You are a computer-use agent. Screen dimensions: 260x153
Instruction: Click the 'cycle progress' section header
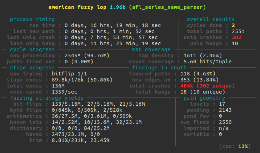[32, 49]
